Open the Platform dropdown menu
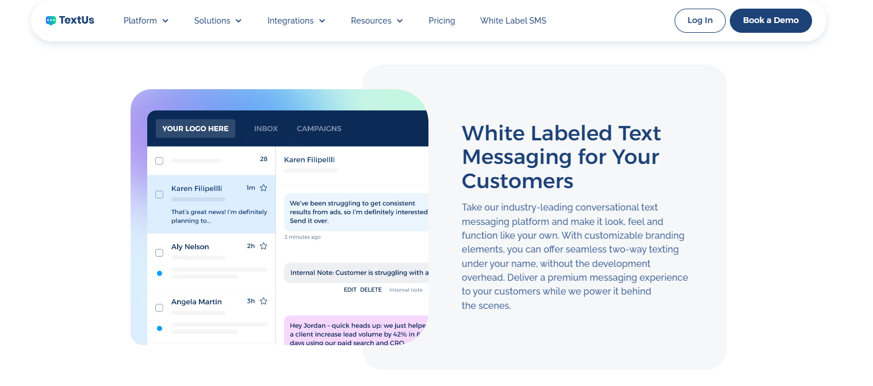The width and height of the screenshot is (873, 386). pyautogui.click(x=146, y=21)
